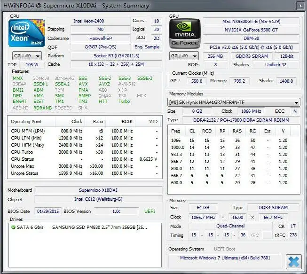The image size is (307, 274).
Task: Click the M0 stepping value
Action: [101, 29]
